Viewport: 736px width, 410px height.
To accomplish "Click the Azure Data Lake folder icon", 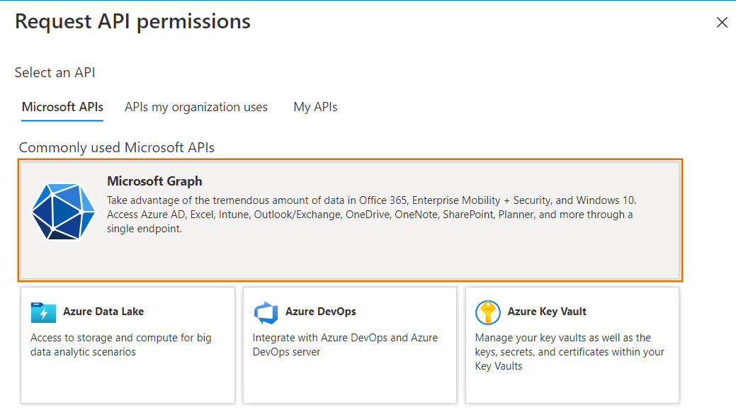I will pyautogui.click(x=43, y=312).
